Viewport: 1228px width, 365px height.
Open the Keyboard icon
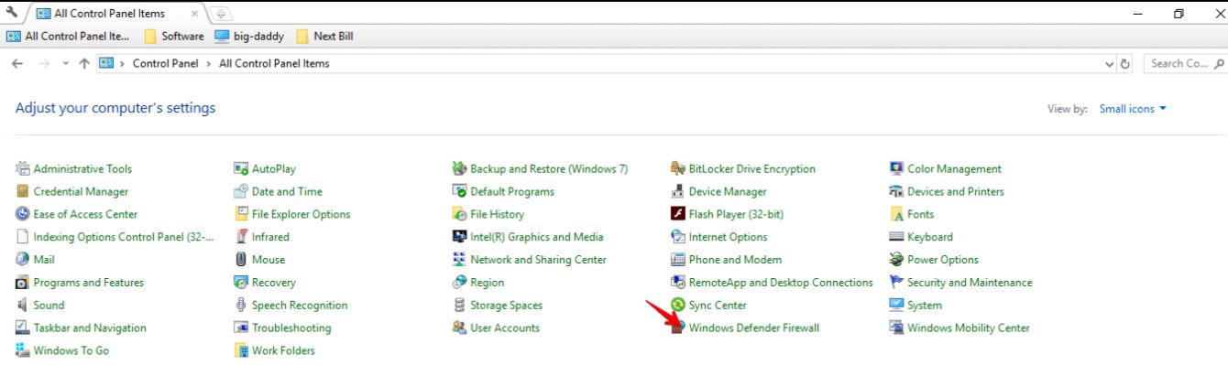(897, 237)
